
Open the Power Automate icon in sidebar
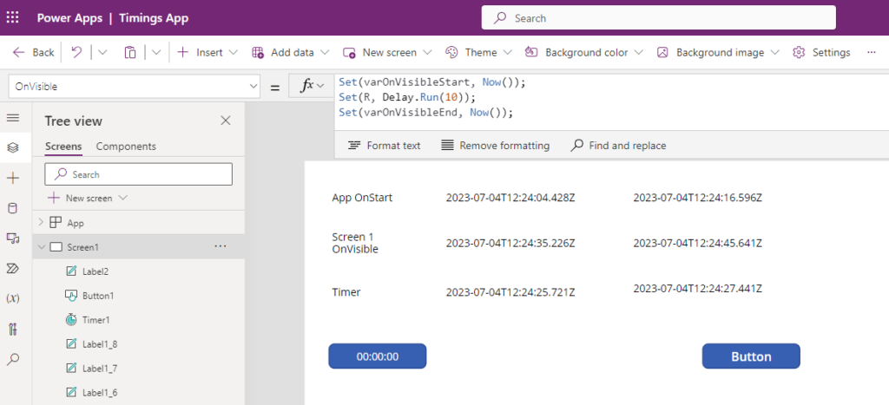tap(12, 268)
